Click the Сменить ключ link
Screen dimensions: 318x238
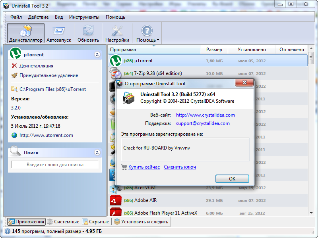coord(180,167)
